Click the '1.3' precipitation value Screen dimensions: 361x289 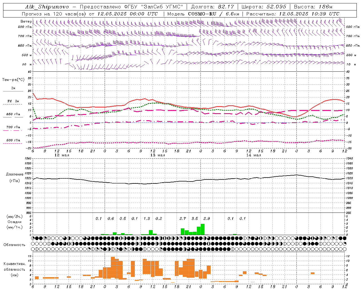pyautogui.click(x=147, y=219)
